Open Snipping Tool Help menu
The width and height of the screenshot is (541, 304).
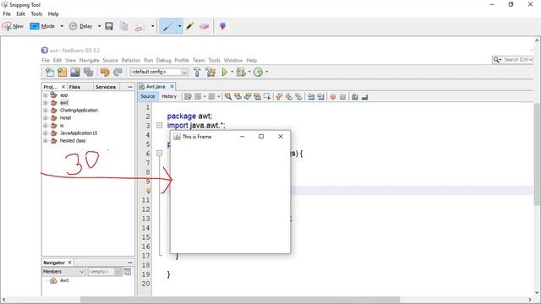pos(53,14)
